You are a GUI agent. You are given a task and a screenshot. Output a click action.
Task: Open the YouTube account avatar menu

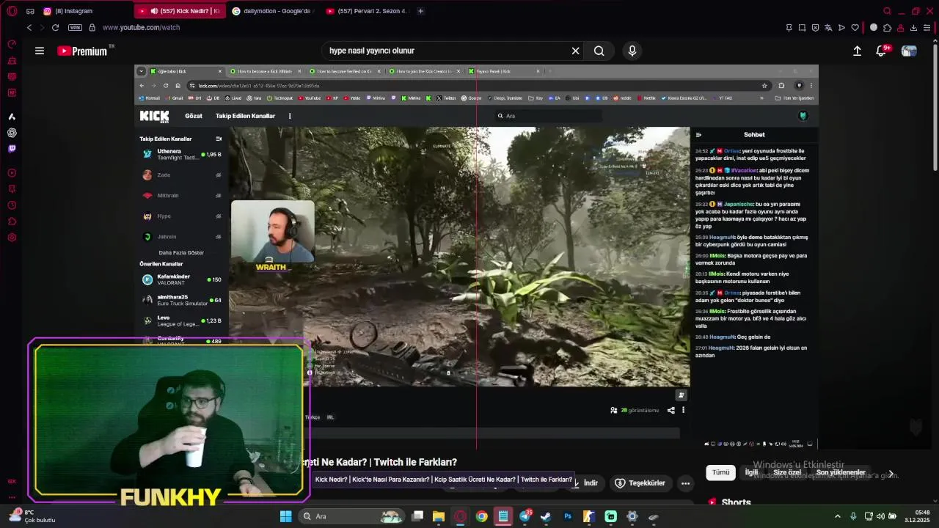point(910,51)
